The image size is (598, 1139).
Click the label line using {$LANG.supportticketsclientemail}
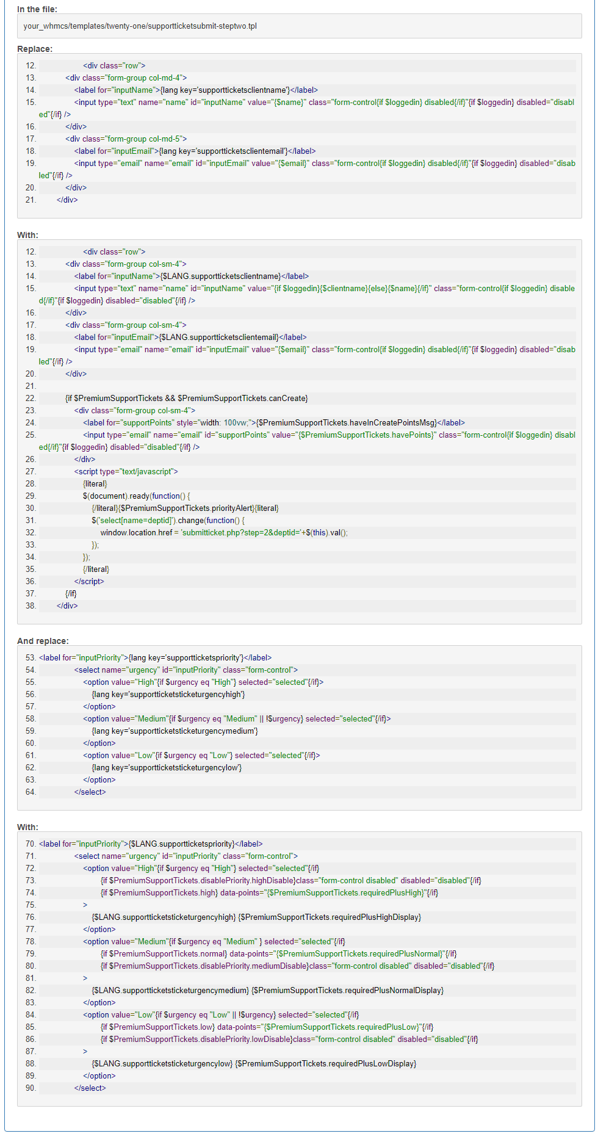click(x=190, y=337)
